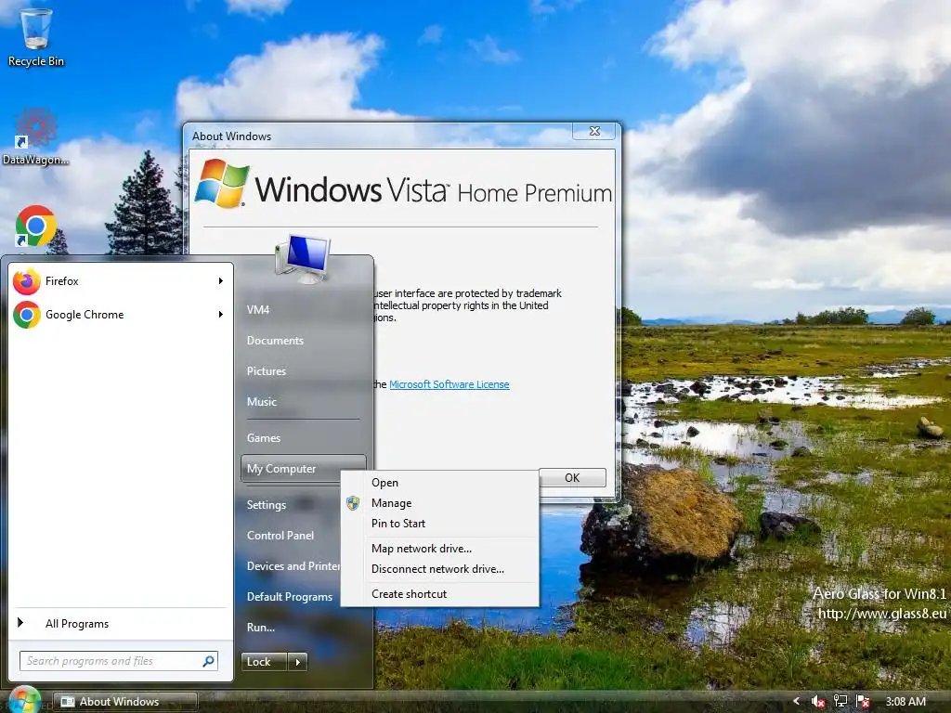Click the search magnifier icon
The height and width of the screenshot is (713, 951).
pos(209,661)
